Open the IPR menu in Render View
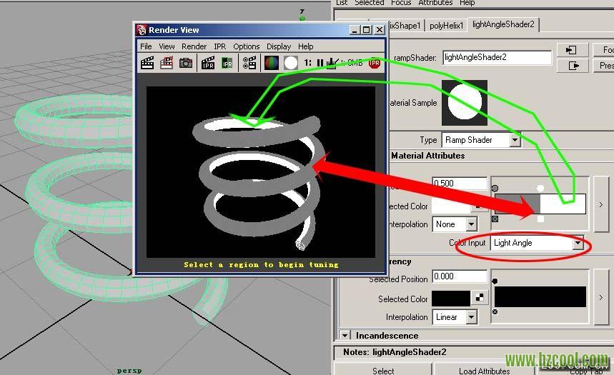 coord(219,46)
